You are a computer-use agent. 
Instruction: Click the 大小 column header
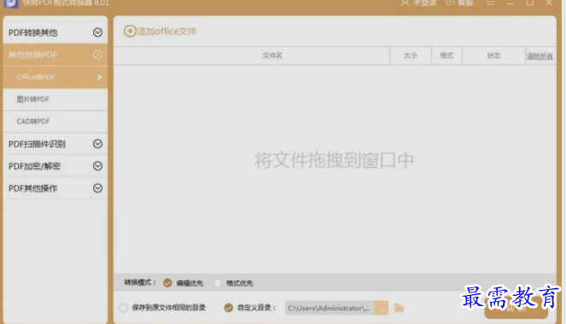411,55
